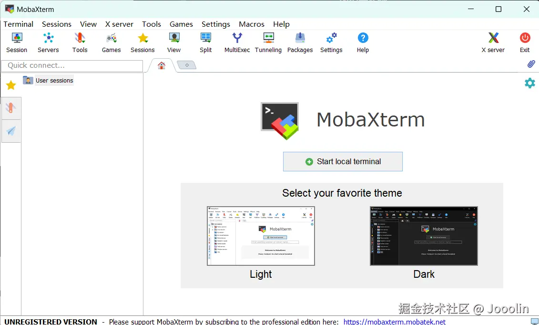This screenshot has width=539, height=325.
Task: Launch the Games toolbar icon
Action: [111, 38]
